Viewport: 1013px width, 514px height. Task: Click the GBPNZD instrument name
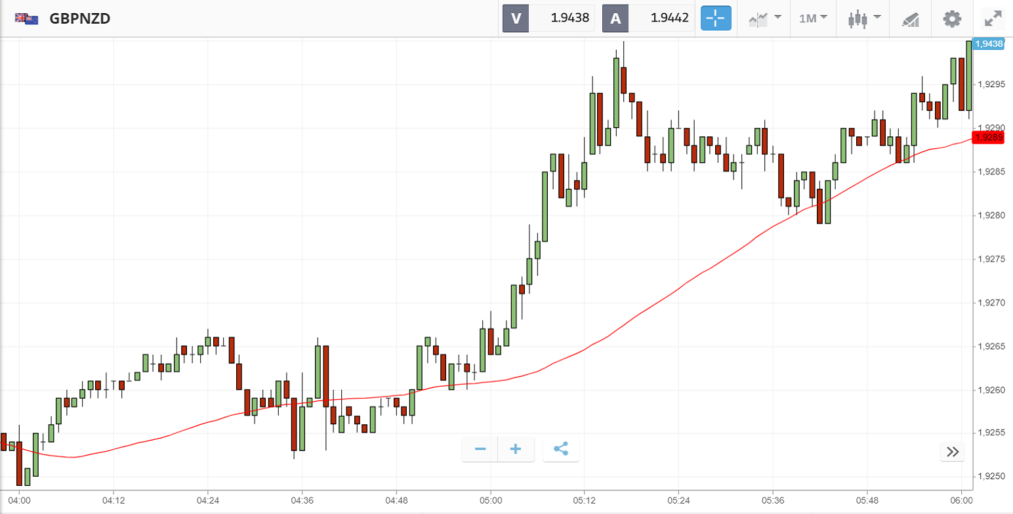coord(79,18)
